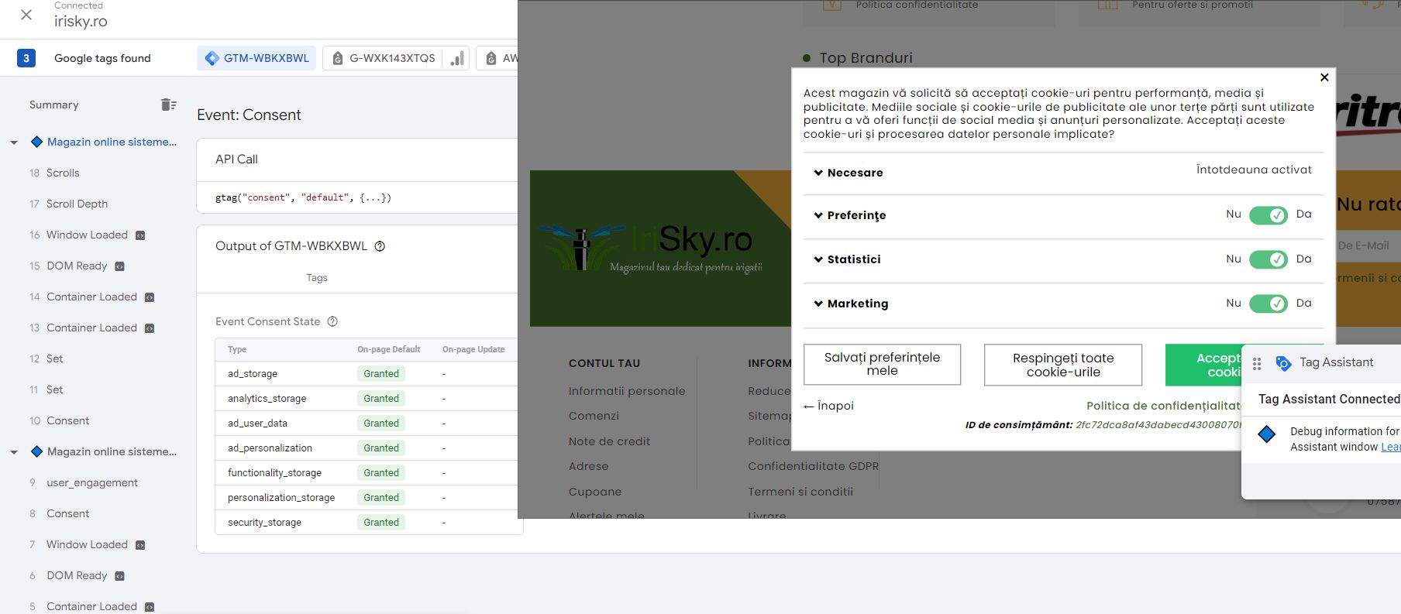Screen dimensions: 1401x614
Task: Click the Salvați preferințele mele button
Action: [882, 365]
